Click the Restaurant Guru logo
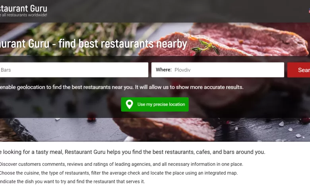The width and height of the screenshot is (310, 186). tap(23, 9)
